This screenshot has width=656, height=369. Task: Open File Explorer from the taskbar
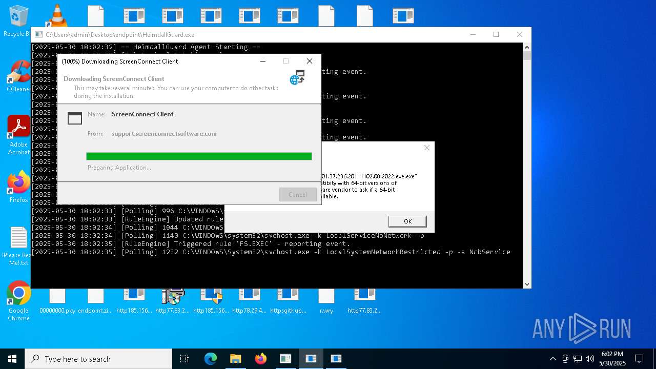pos(235,359)
